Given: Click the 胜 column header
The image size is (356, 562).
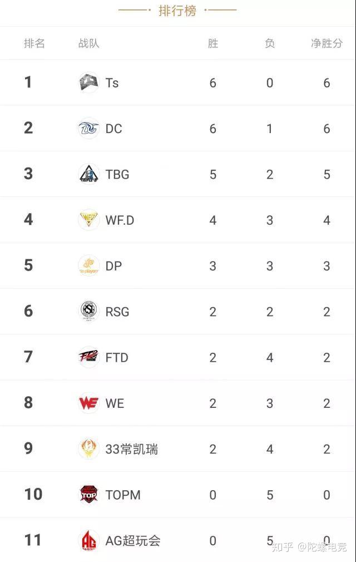Looking at the screenshot, I should pos(212,43).
